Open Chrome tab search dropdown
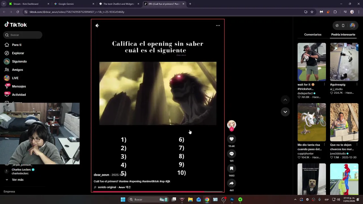The height and width of the screenshot is (204, 363). coord(4,4)
